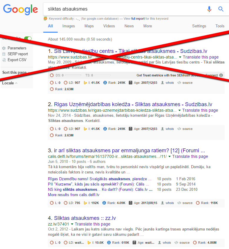This screenshot has width=229, height=249.
Task: Click the Alexa rank icon in calis.delfi.lv result
Action: click(104, 203)
